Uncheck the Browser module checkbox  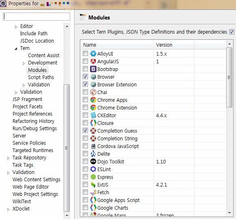tap(85, 77)
